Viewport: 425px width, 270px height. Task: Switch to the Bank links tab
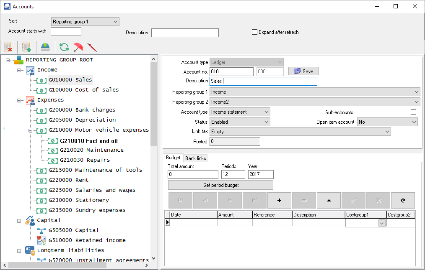195,158
